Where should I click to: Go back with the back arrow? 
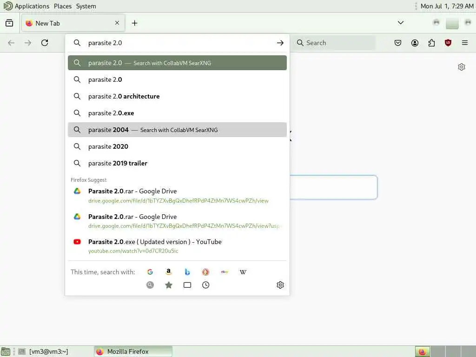pyautogui.click(x=11, y=43)
